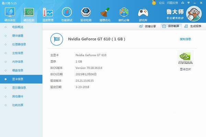Click the 主显卡 value Nvidia GeForce GT 610
This screenshot has height=137, width=206.
point(91,55)
